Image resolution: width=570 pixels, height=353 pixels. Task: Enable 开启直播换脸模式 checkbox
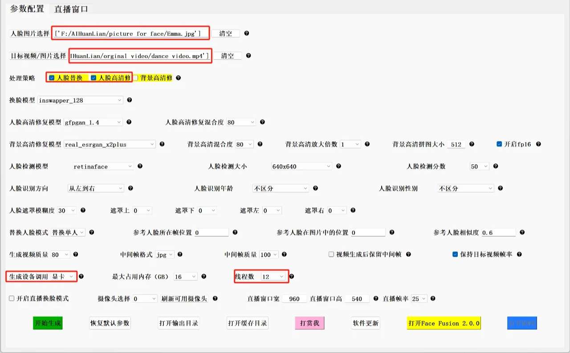(12, 298)
